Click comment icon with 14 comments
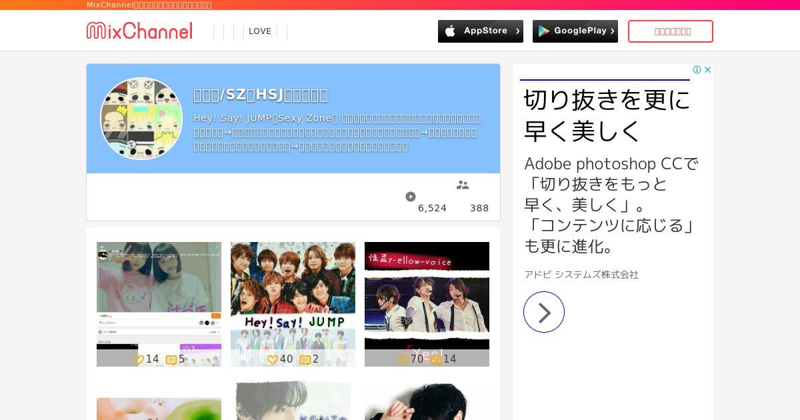800x420 pixels. pos(435,360)
